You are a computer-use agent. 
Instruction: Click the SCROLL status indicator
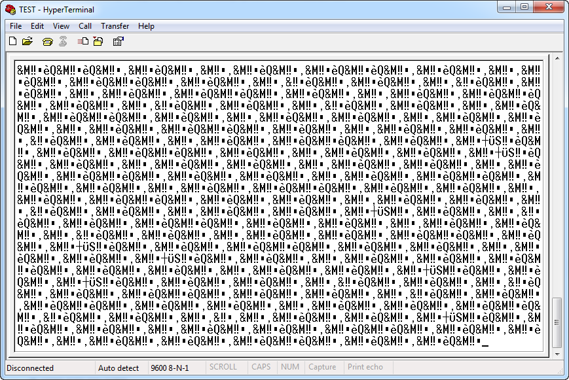[x=223, y=367]
